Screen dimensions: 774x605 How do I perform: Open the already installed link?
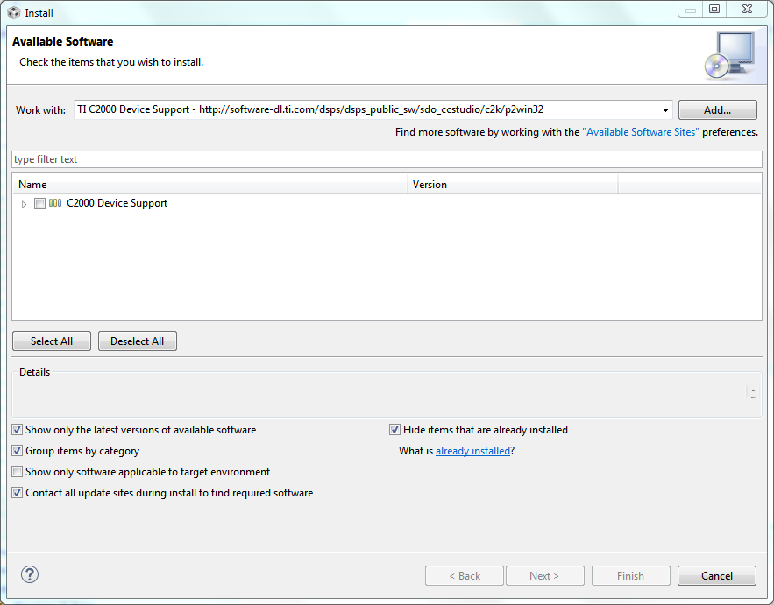coord(472,451)
